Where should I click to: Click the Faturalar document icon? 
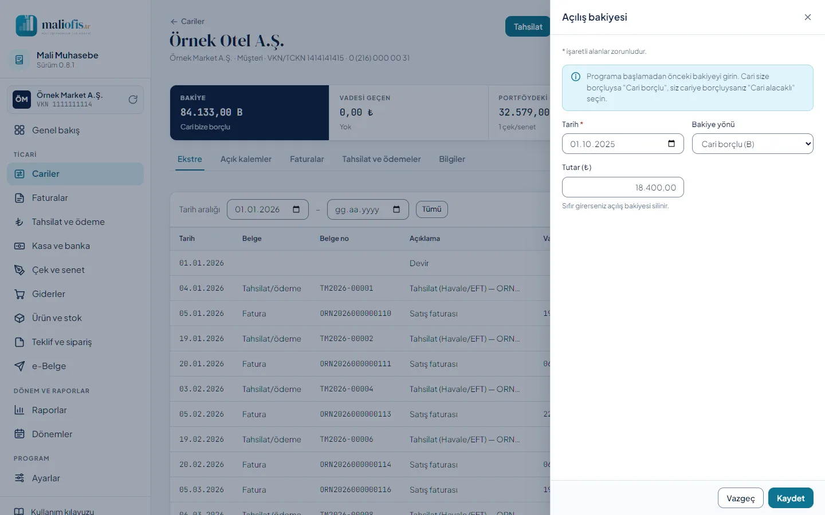click(19, 198)
